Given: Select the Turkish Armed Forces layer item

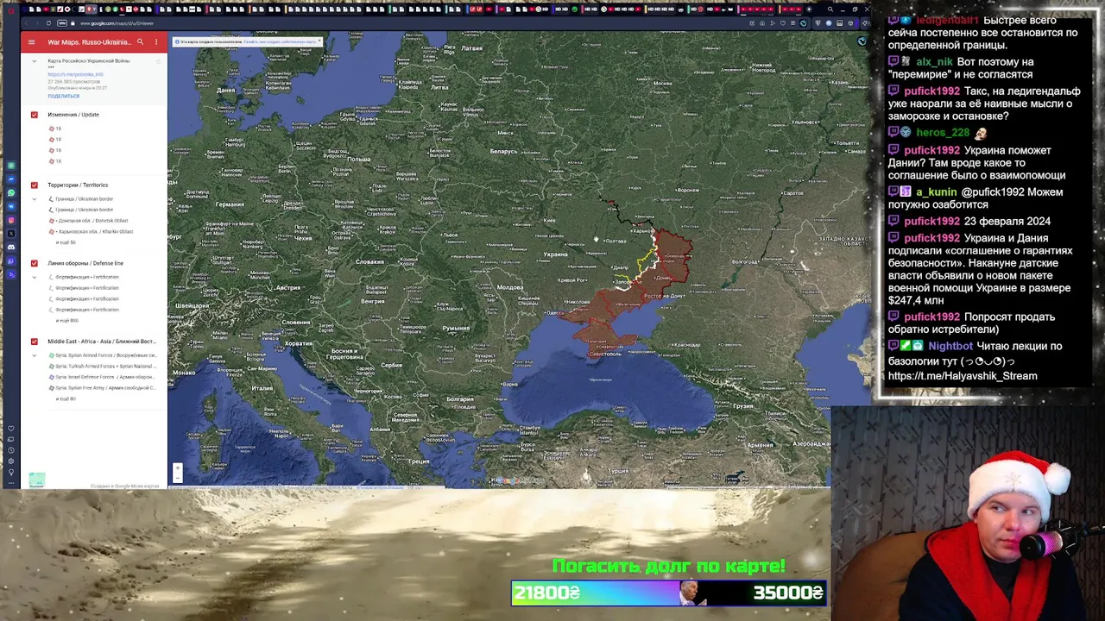Looking at the screenshot, I should (104, 366).
